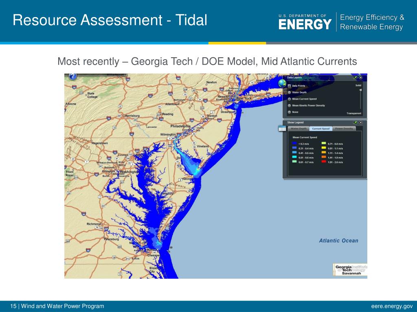The image size is (417, 312).
Task: Switch to the Water Depth legend tab
Action: [298, 129]
